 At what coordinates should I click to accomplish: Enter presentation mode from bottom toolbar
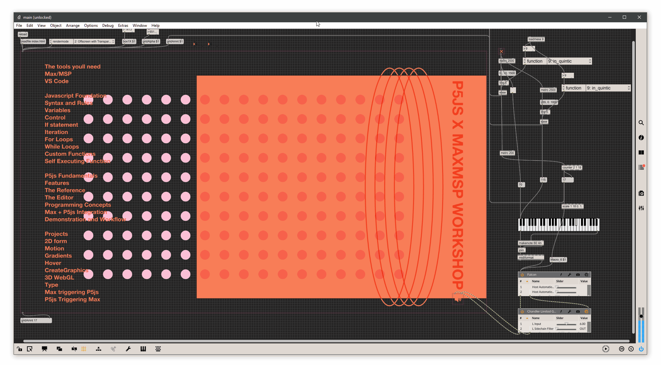pos(44,349)
